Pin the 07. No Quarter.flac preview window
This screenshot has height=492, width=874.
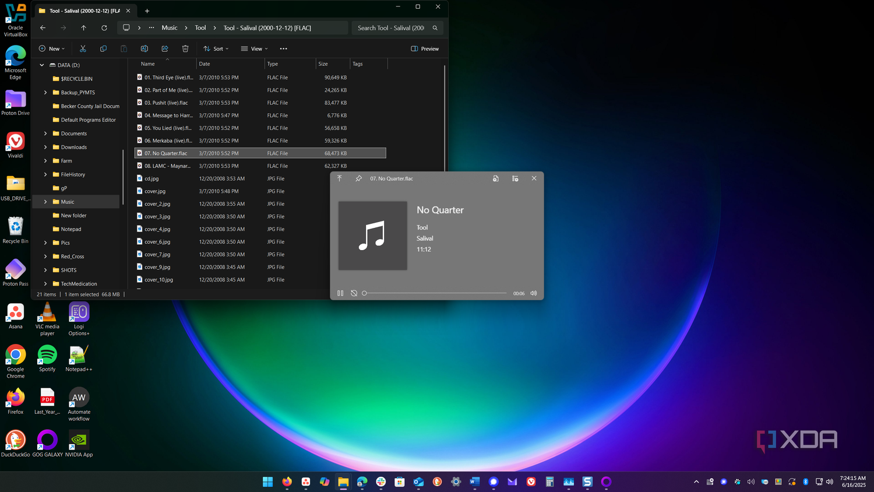358,178
